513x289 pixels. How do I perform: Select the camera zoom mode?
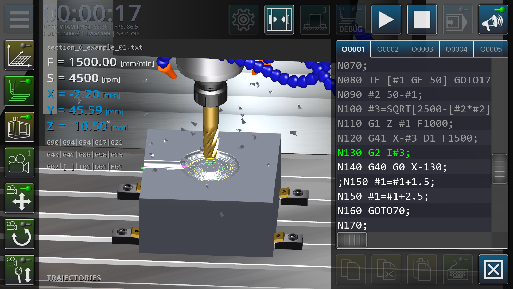[x=20, y=270]
